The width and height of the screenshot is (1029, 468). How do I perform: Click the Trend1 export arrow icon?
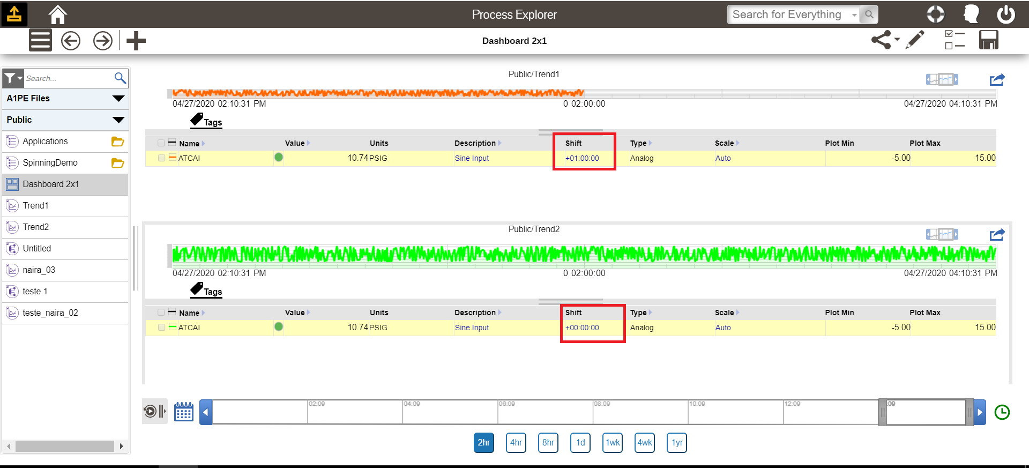tap(997, 80)
